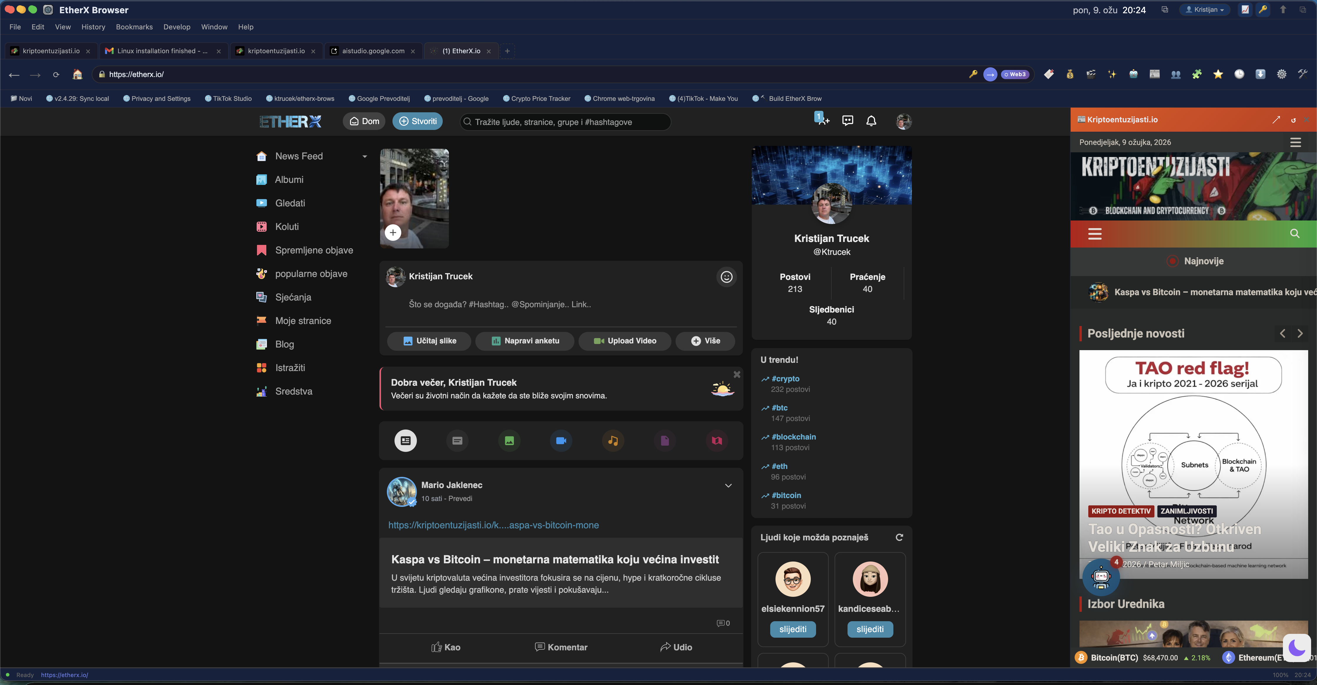Open notifications from the bell icon
1317x685 pixels.
[x=871, y=121]
